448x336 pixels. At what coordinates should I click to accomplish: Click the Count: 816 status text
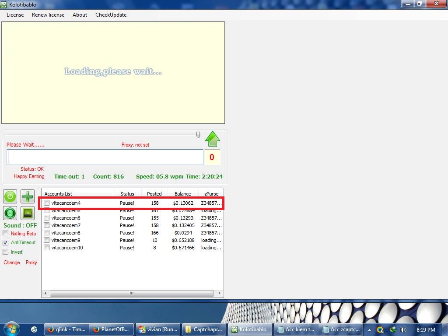(108, 177)
